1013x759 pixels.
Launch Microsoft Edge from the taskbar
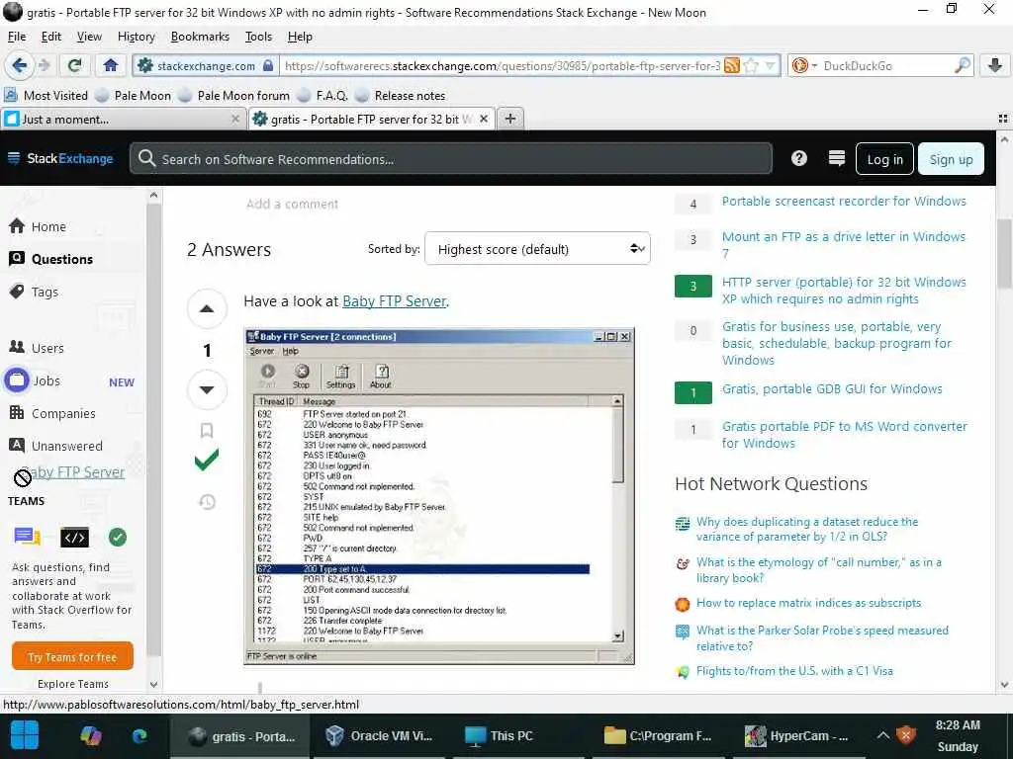139,735
